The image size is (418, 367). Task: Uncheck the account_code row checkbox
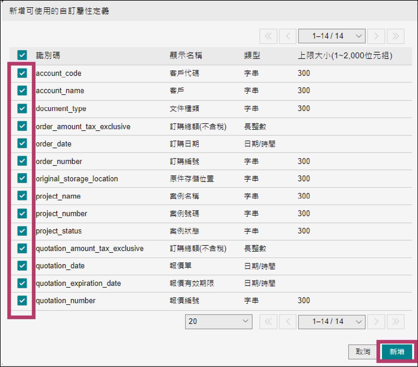click(x=22, y=73)
